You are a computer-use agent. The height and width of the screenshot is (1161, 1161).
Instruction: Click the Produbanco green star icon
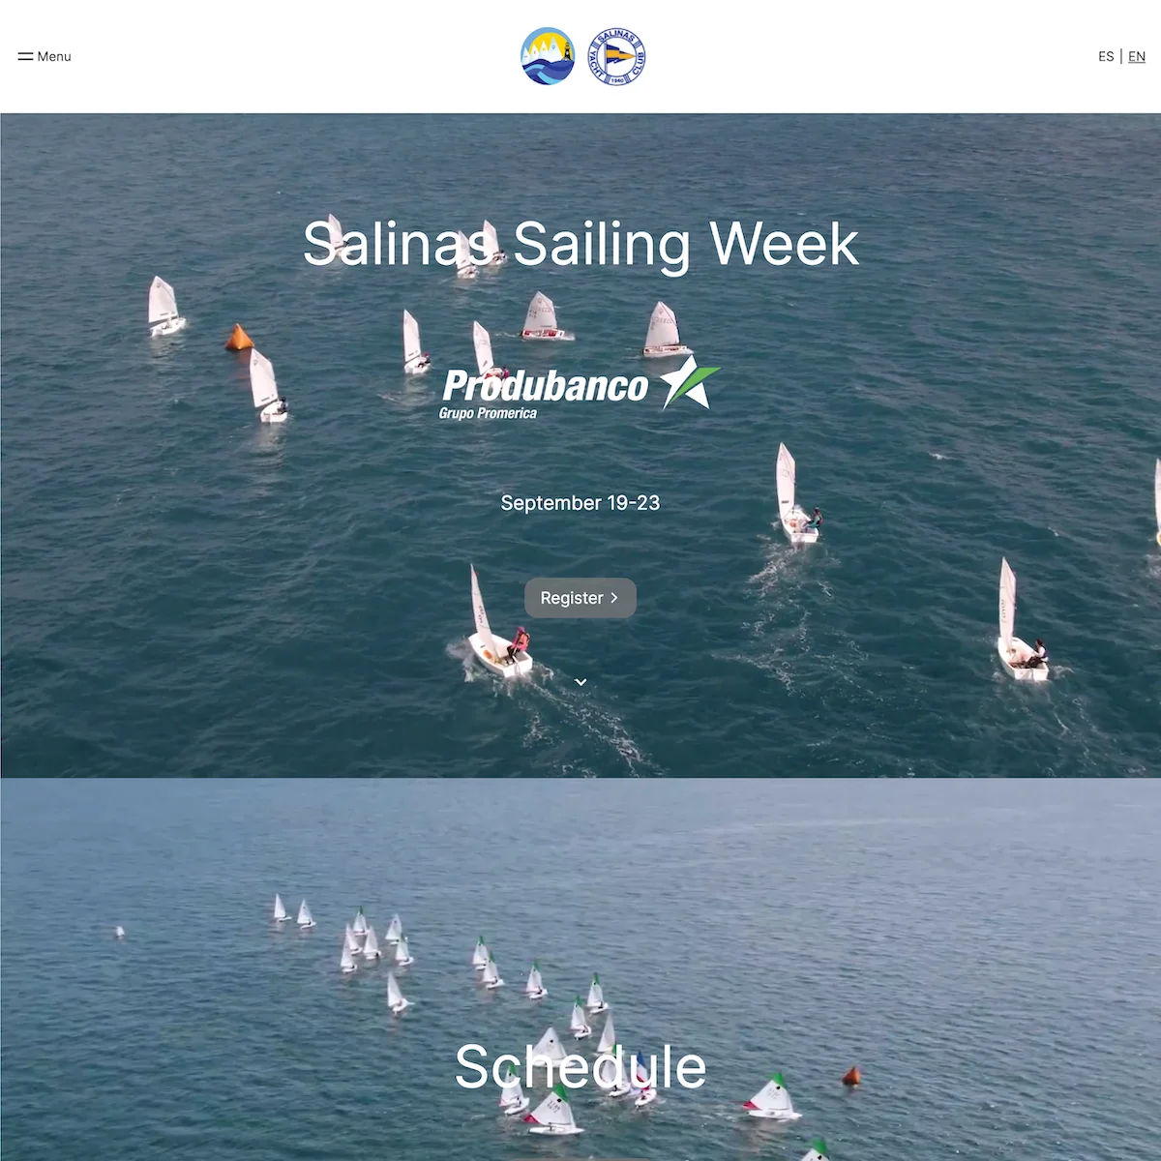pyautogui.click(x=691, y=382)
